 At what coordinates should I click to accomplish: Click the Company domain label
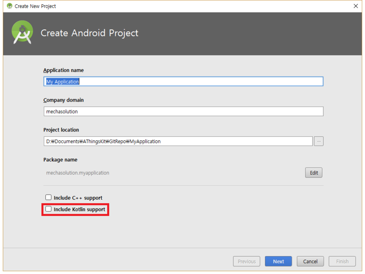[x=63, y=100]
